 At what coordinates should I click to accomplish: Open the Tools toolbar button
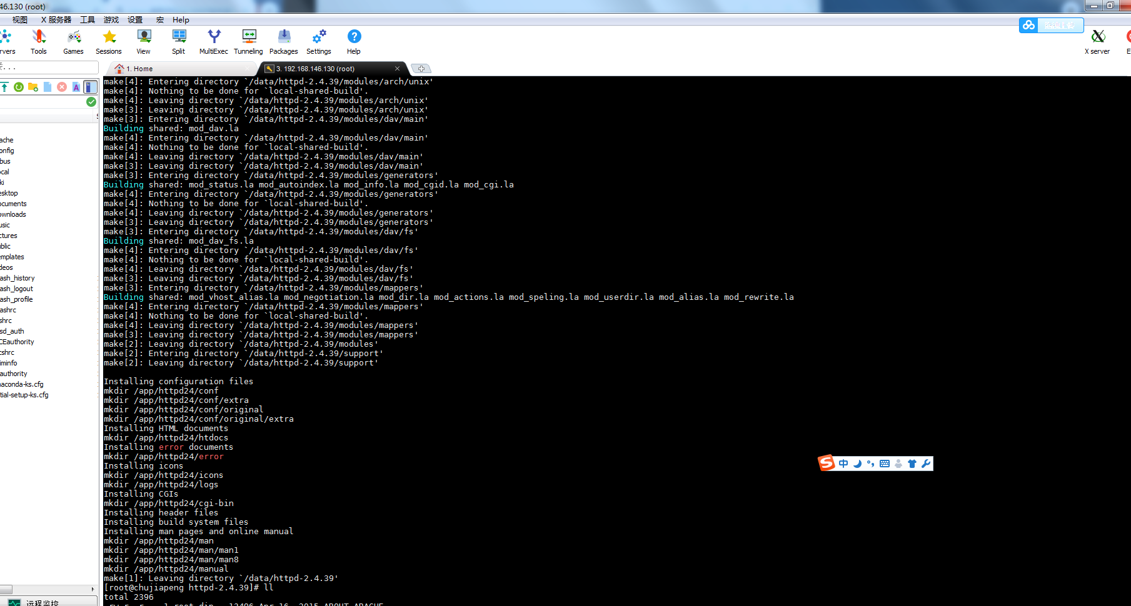[39, 42]
